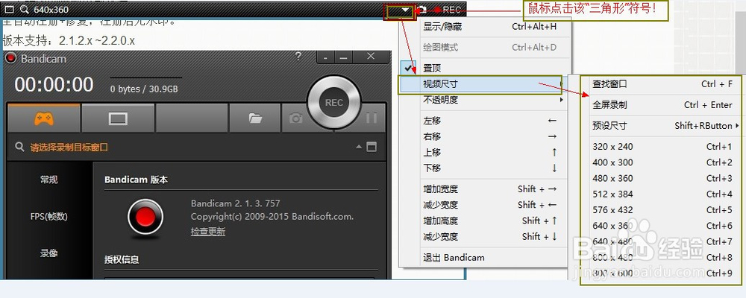Open the 录像 settings tab
The width and height of the screenshot is (746, 298).
(49, 253)
